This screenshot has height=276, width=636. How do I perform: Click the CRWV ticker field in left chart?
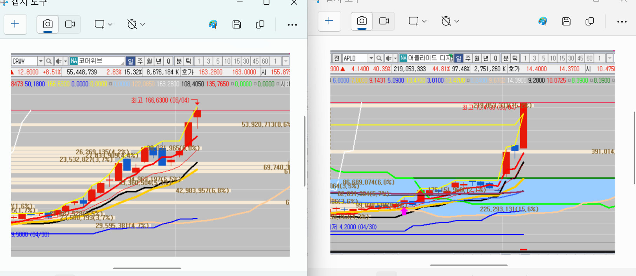[x=24, y=61]
